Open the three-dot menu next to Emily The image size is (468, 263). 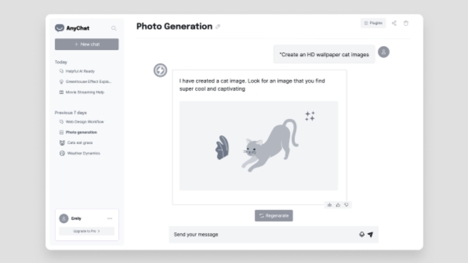point(110,219)
